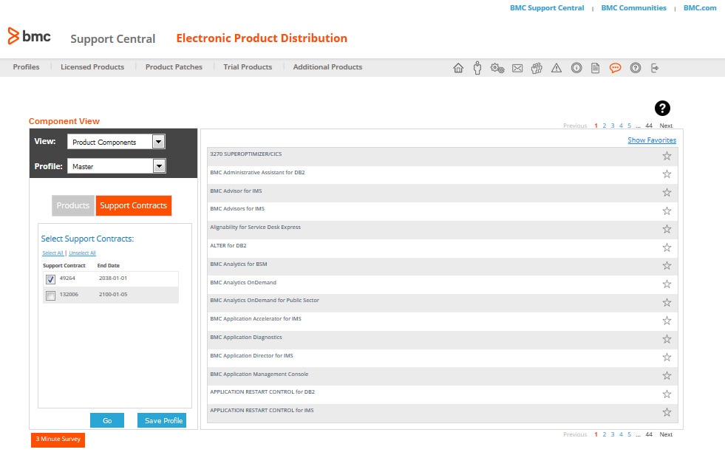Switch to the Products tab
725x455 pixels.
pos(73,205)
